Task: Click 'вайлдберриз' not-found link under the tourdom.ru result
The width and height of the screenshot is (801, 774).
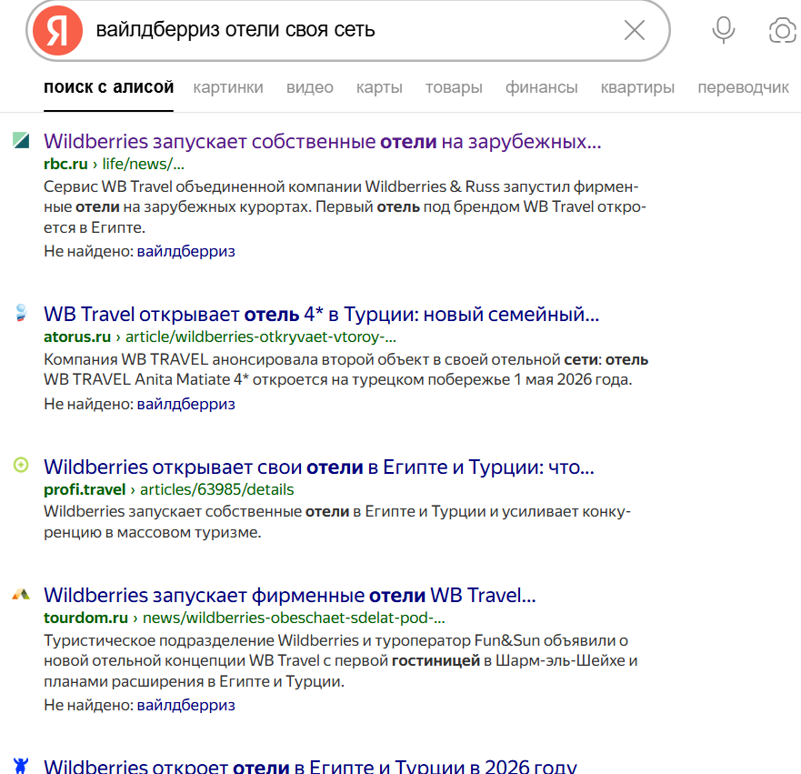Action: coord(186,706)
